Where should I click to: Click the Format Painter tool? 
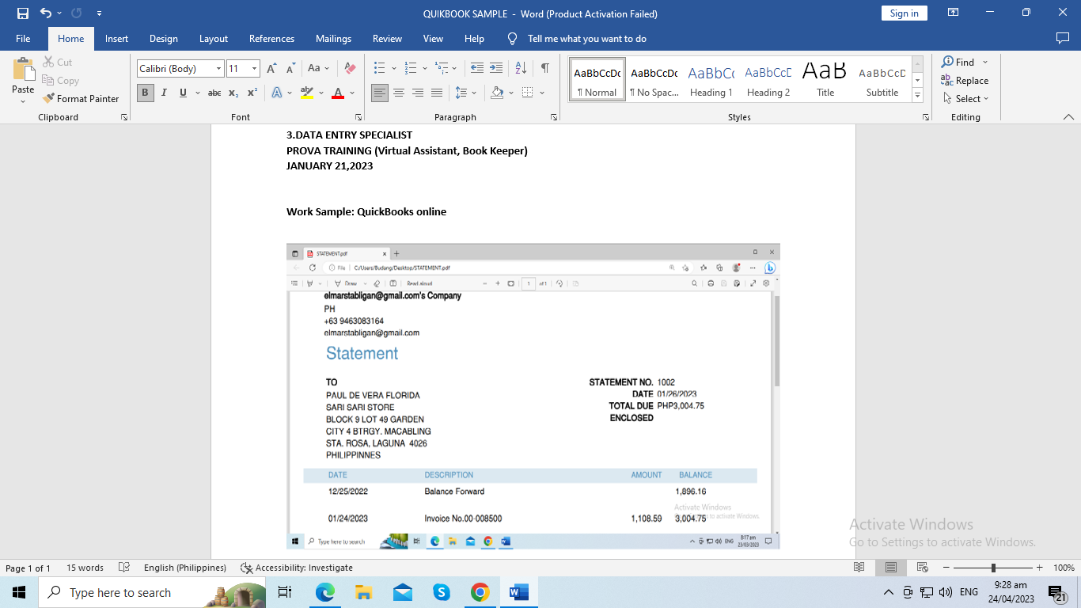pos(82,99)
